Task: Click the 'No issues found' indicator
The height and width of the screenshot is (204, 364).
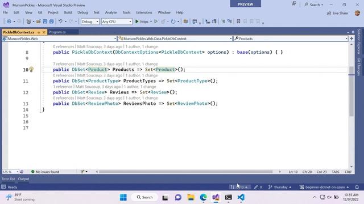Action: click(x=45, y=172)
